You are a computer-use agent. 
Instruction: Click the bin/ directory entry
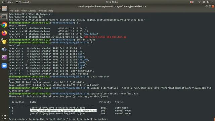(81, 54)
